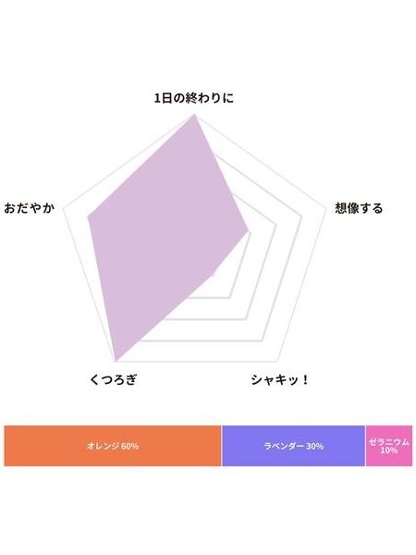Click the シャキッ！ axis label
Viewport: 416px width, 555px height.
[x=280, y=380]
